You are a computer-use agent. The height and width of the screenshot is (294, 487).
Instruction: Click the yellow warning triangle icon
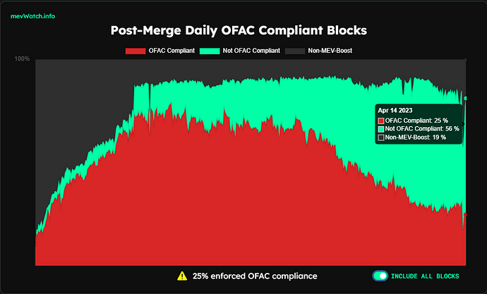pyautogui.click(x=182, y=276)
